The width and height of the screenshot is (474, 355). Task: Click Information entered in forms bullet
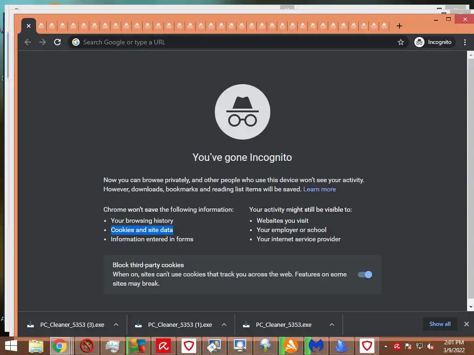(152, 239)
